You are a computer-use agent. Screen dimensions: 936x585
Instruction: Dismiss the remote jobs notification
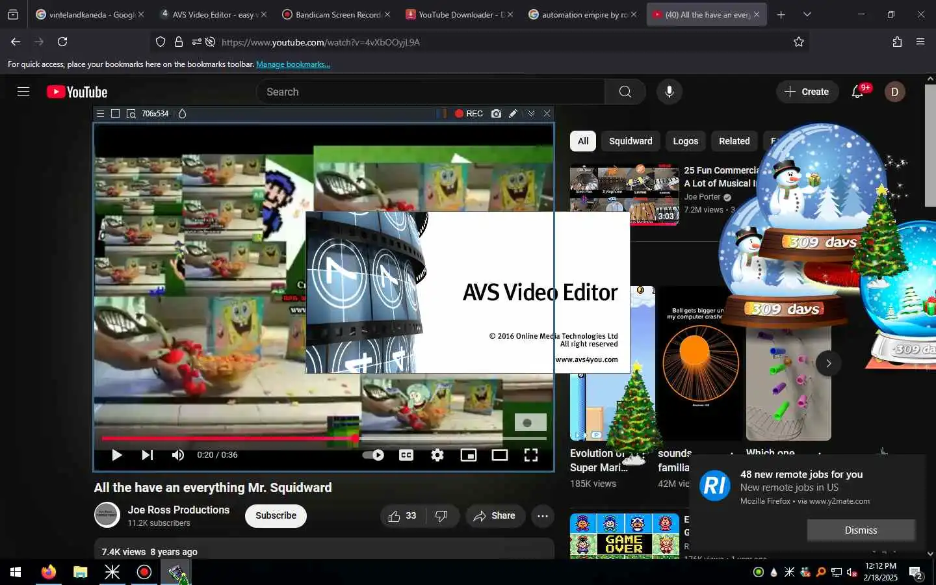tap(861, 530)
